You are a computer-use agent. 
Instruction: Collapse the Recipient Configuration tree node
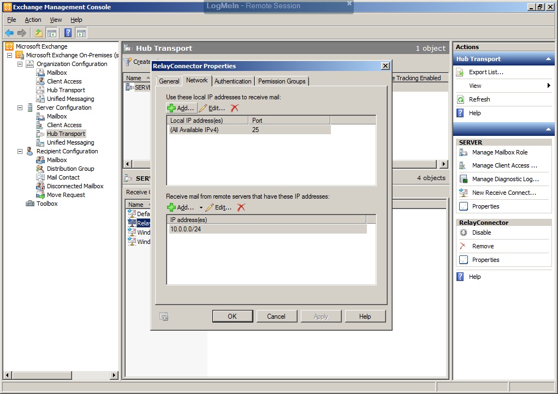[20, 151]
